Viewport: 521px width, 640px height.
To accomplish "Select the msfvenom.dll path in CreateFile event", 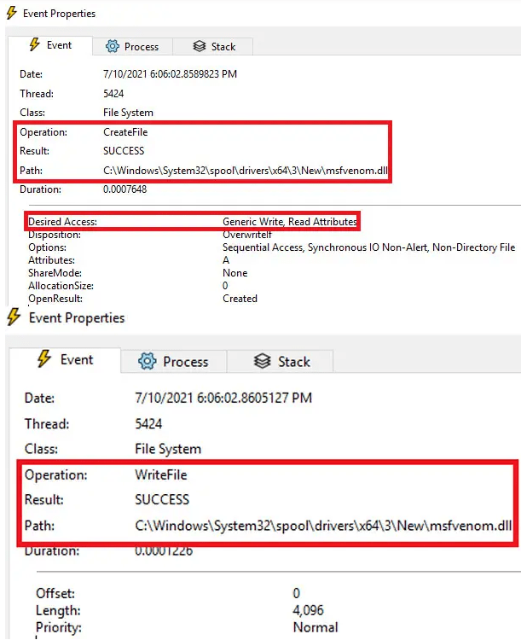I will pos(246,170).
